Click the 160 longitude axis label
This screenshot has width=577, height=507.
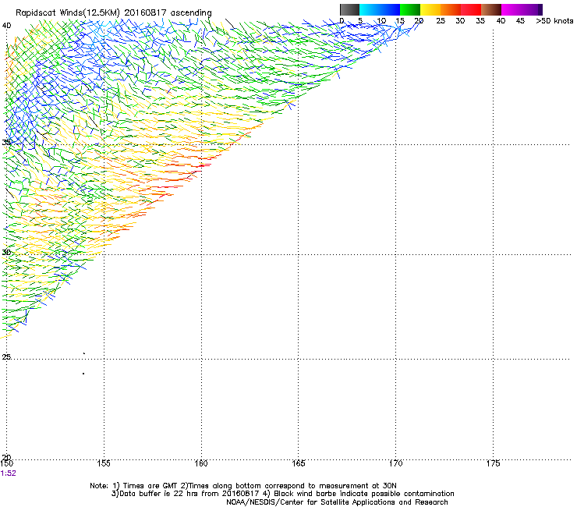pos(201,463)
